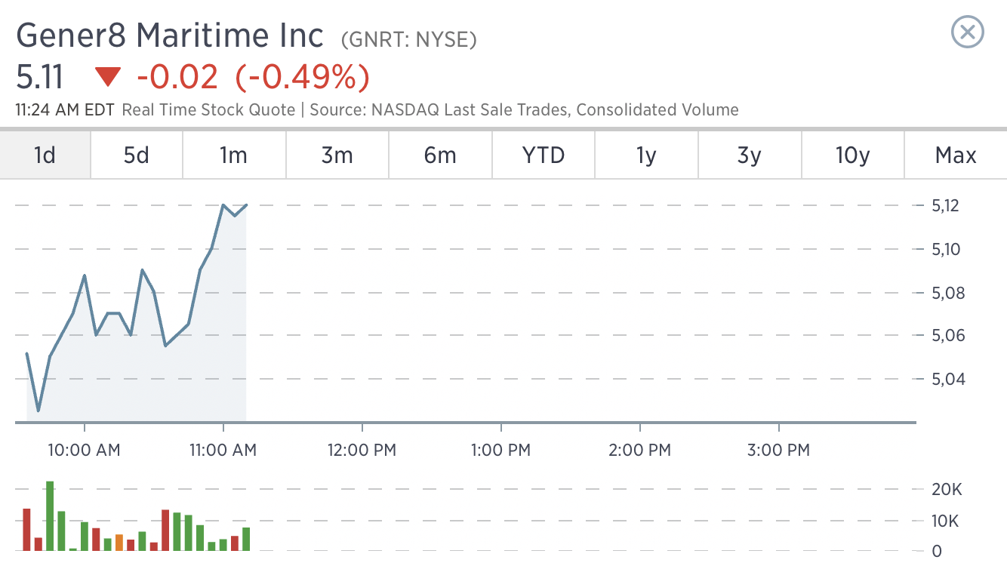1007x566 pixels.
Task: Show the Max price history tab
Action: tap(956, 155)
